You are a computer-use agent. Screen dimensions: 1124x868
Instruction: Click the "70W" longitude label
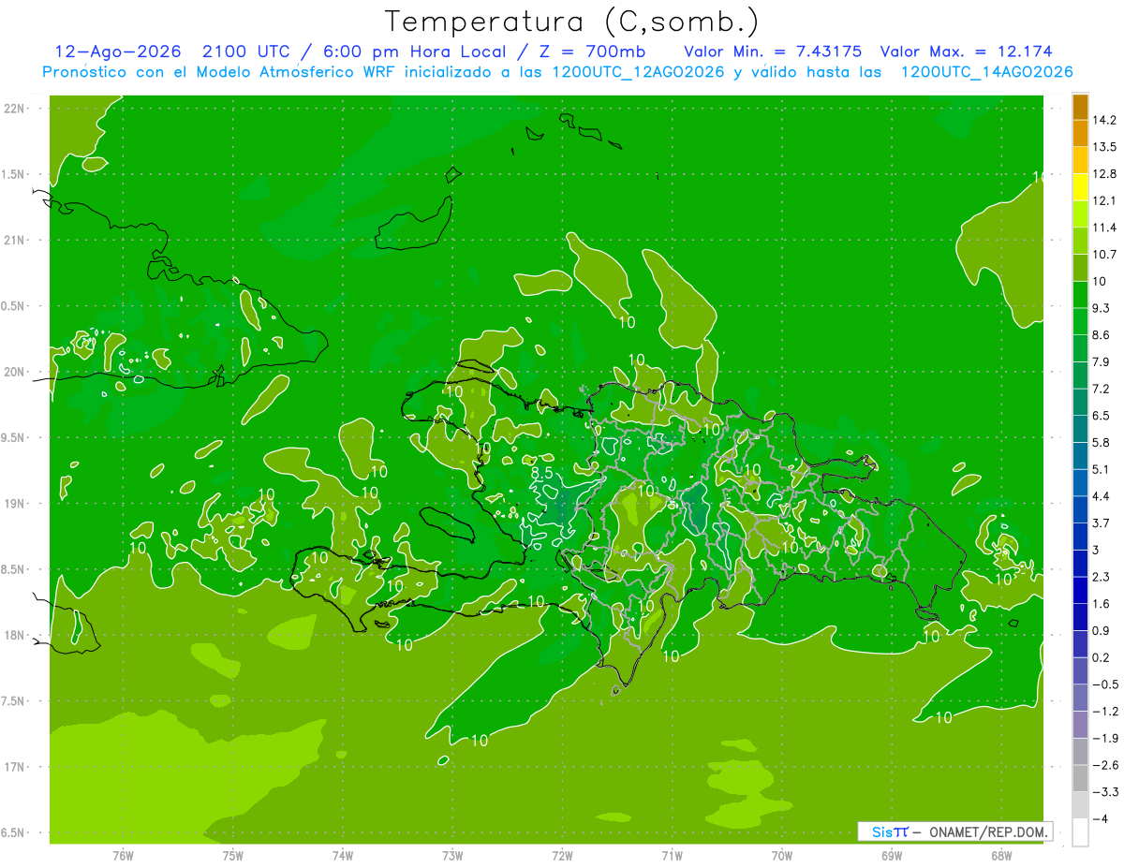pyautogui.click(x=782, y=856)
